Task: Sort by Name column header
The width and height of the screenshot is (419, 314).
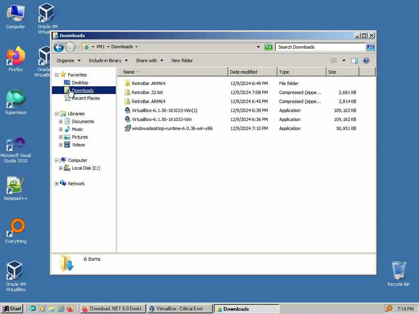Action: [172, 72]
